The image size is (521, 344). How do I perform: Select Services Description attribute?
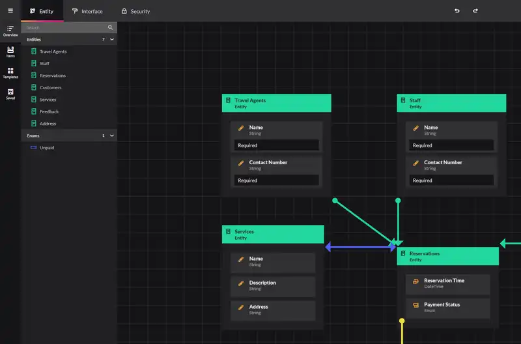[273, 287]
